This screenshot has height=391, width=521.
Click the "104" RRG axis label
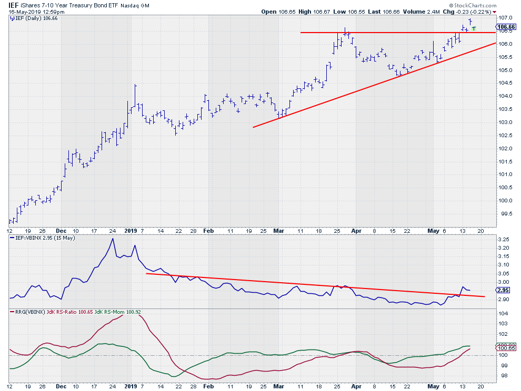tap(503, 314)
